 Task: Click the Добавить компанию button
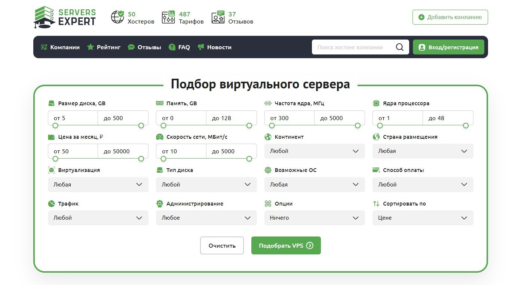450,17
